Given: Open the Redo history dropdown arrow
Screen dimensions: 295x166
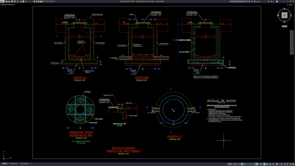Looking at the screenshot, I should tap(32, 1).
